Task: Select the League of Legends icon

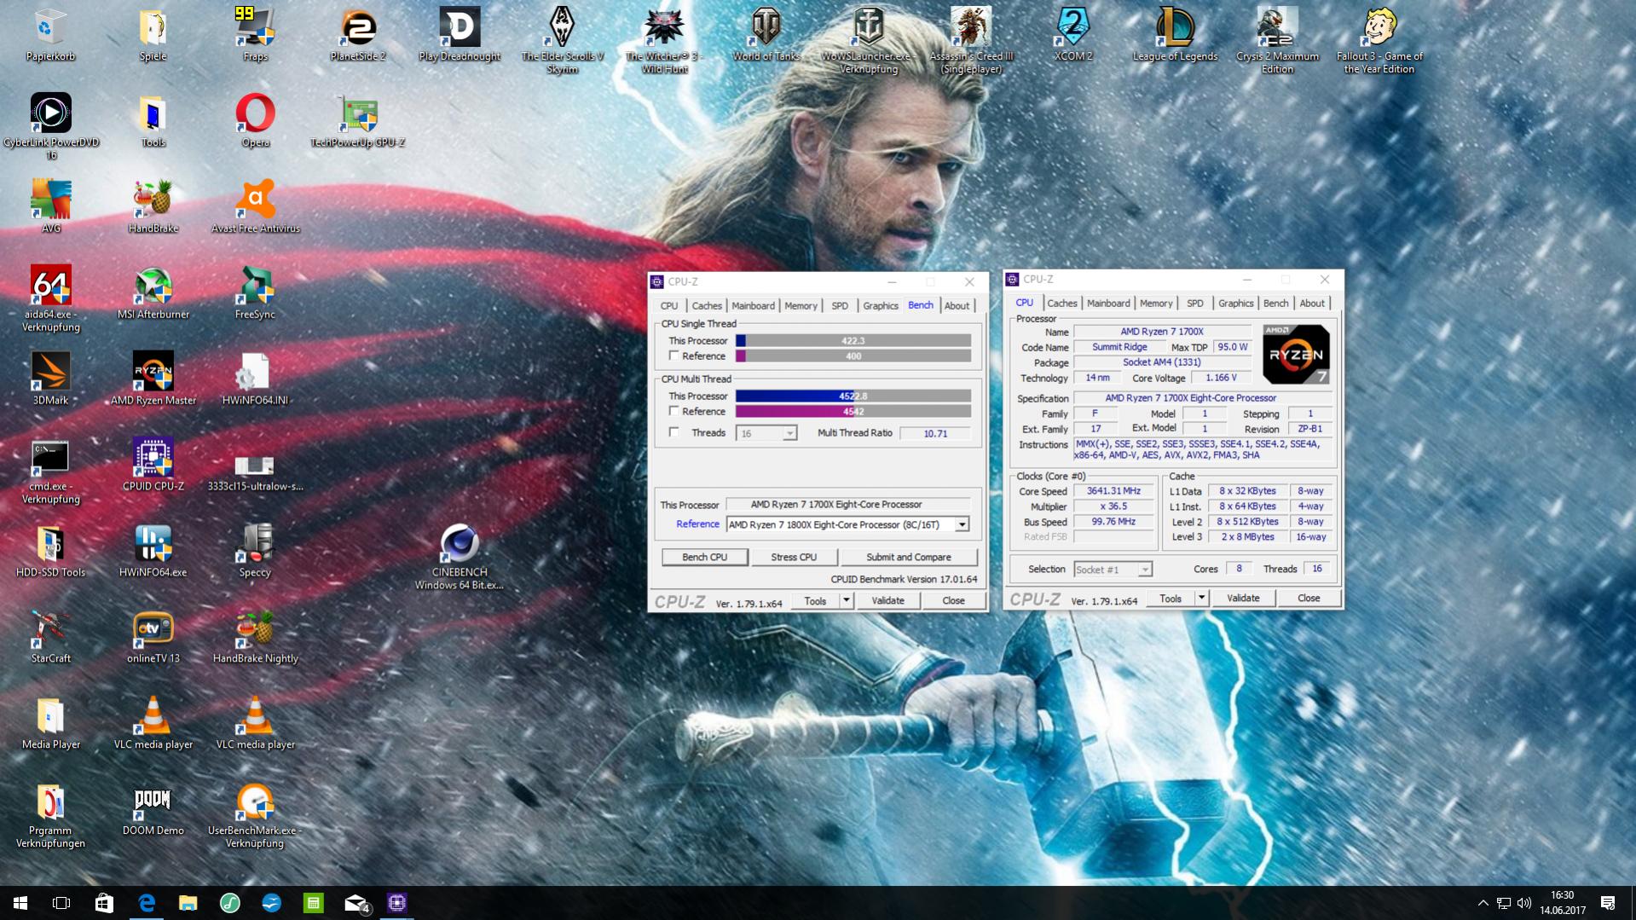Action: pos(1175,34)
